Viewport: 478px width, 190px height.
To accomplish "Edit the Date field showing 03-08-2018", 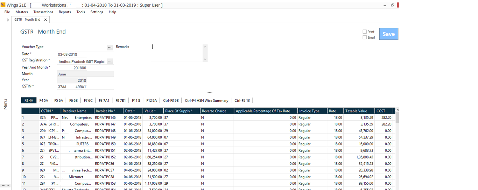I will pyautogui.click(x=72, y=54).
